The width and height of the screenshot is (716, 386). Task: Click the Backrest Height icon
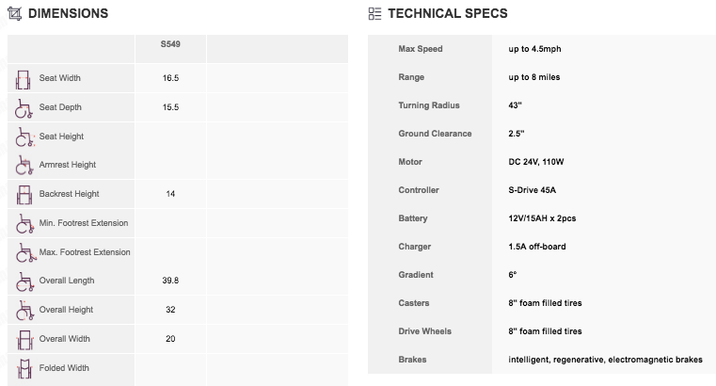[x=24, y=195]
